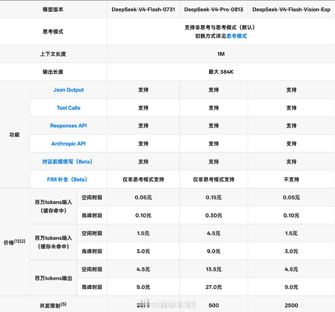Click the 模型版本 header cell

tap(53, 10)
